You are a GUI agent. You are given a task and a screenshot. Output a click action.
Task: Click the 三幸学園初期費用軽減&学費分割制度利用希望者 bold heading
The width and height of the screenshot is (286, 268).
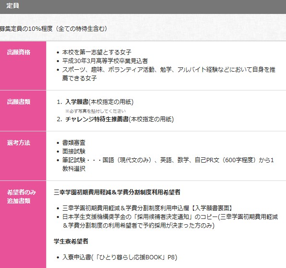(x=117, y=192)
